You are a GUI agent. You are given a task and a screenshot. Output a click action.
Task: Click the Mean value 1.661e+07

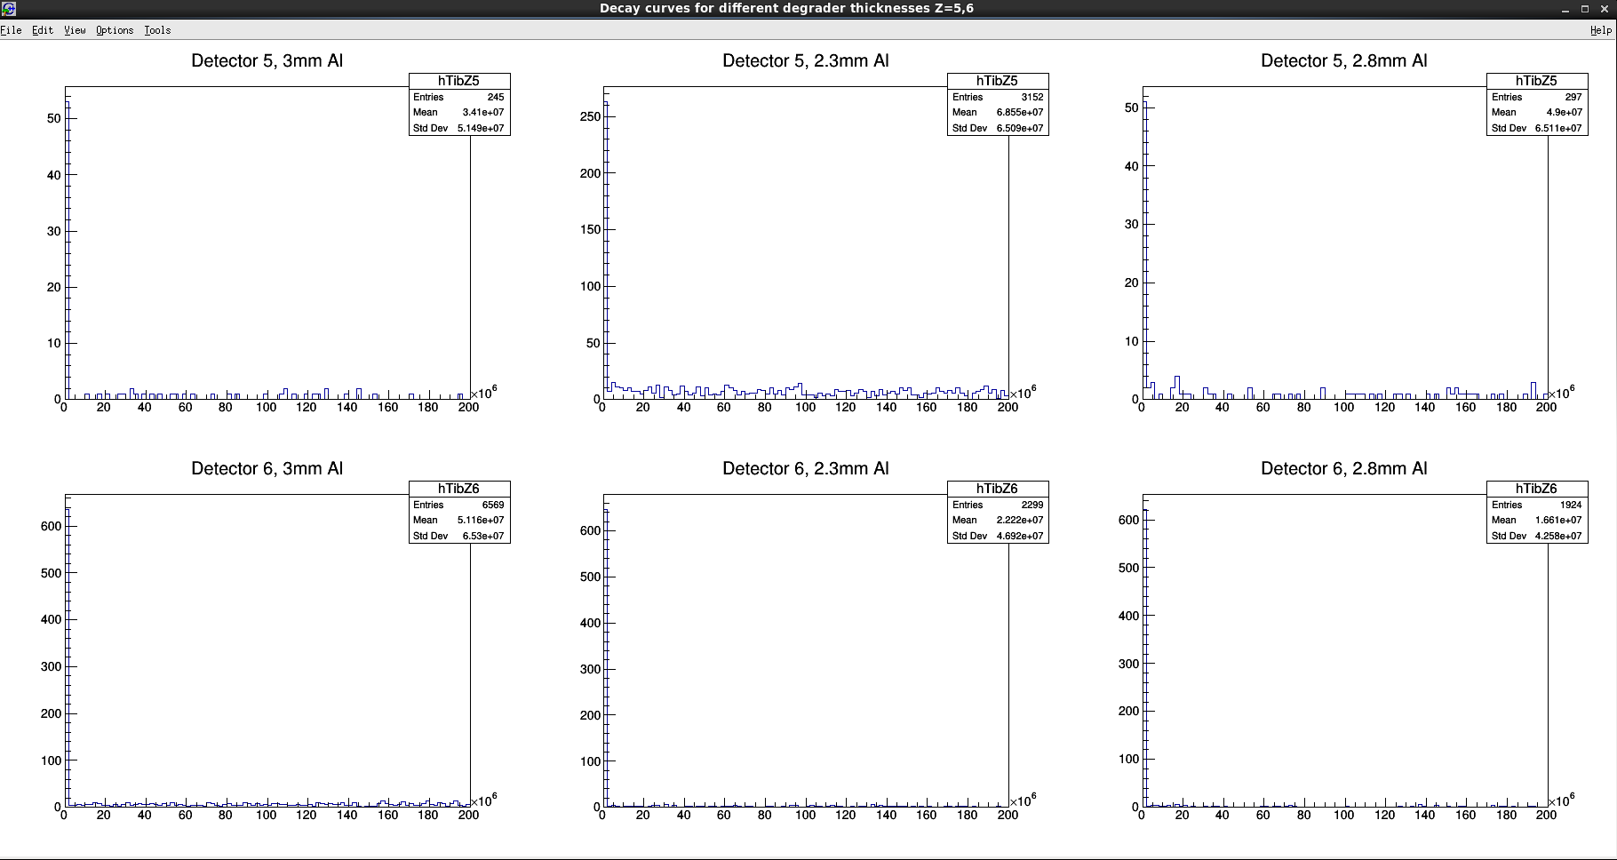(1558, 521)
